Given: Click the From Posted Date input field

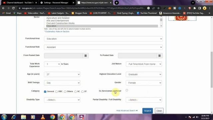Looking at the screenshot, I should (x=64, y=56).
